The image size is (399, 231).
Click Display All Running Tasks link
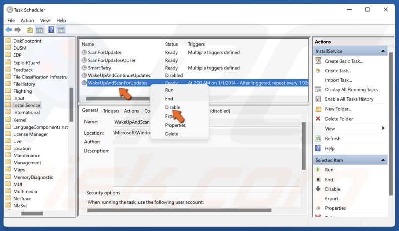[351, 89]
